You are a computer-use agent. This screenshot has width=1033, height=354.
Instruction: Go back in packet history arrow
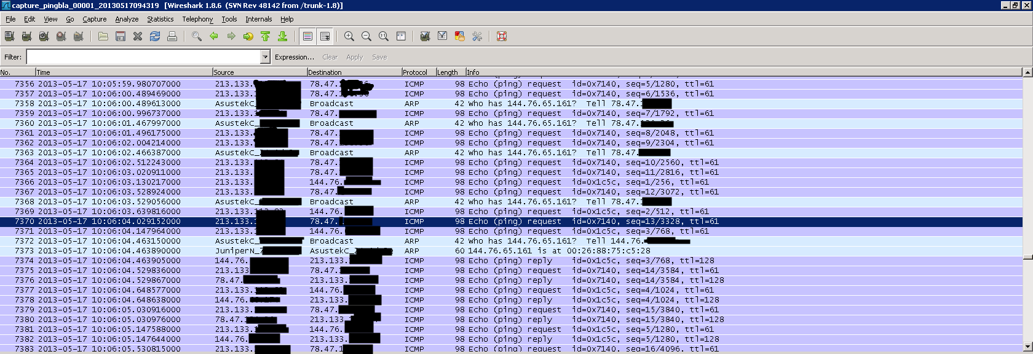[214, 37]
